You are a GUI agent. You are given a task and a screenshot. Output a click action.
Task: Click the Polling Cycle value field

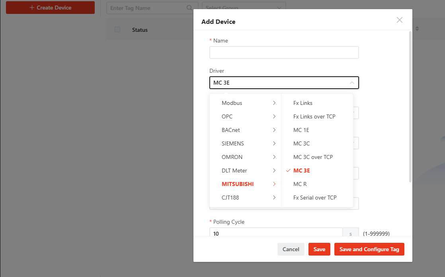276,233
